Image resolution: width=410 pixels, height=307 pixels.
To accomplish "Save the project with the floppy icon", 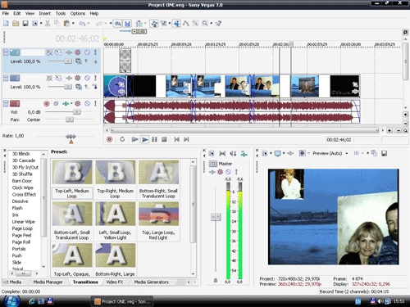I will pyautogui.click(x=25, y=24).
